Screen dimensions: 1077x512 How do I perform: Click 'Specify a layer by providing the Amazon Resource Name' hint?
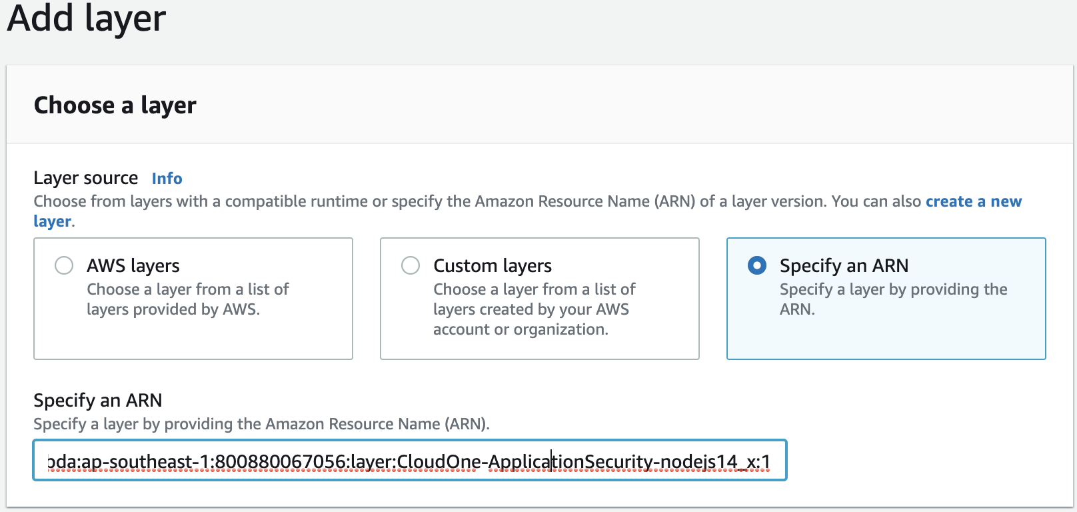(x=262, y=424)
